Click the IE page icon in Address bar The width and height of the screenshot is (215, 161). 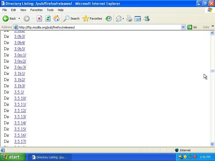tap(16, 27)
